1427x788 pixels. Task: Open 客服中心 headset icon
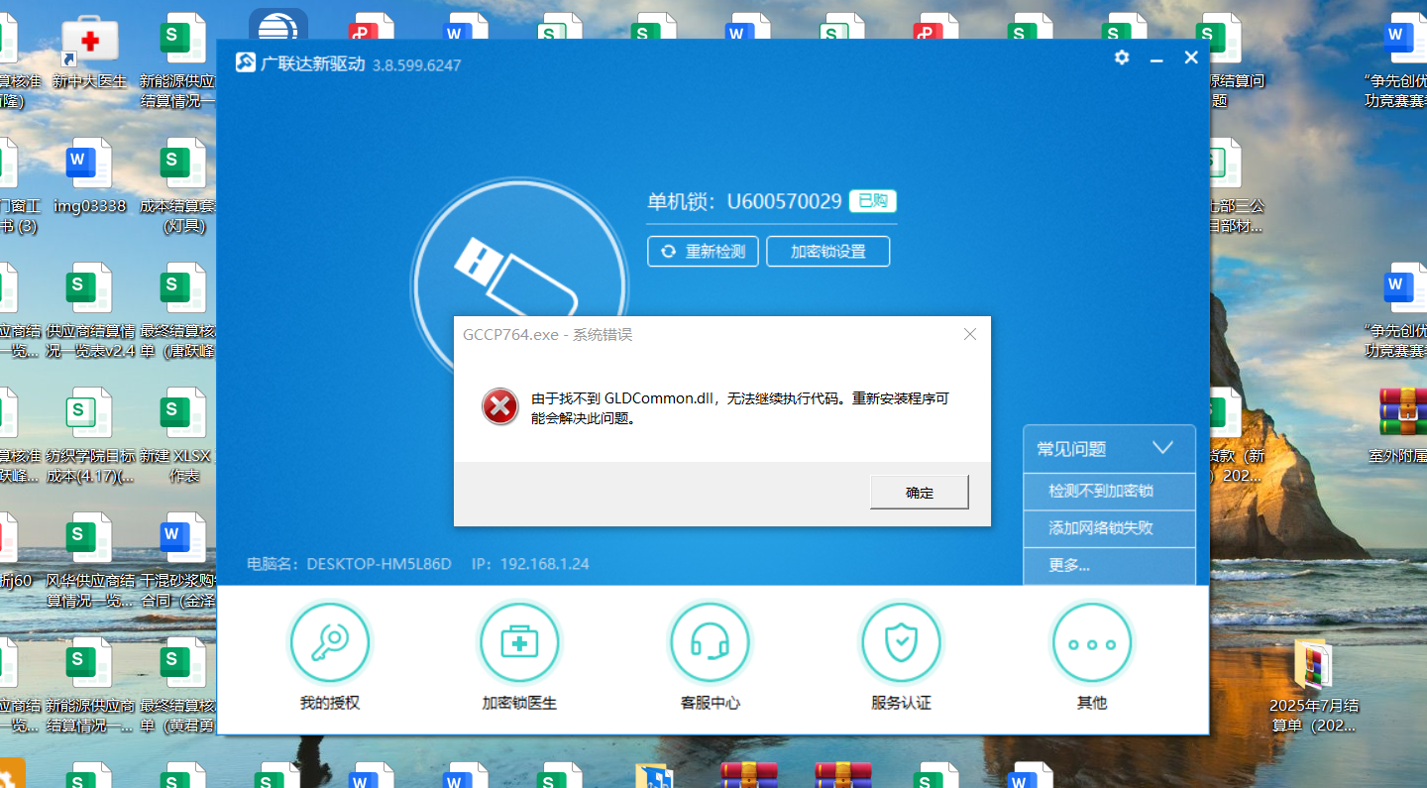click(x=711, y=643)
